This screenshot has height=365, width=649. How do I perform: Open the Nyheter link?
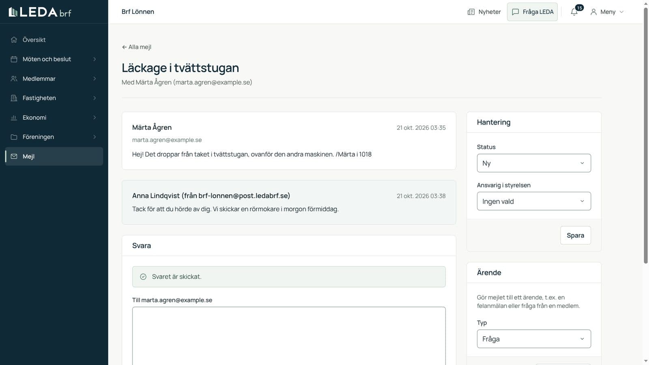484,12
